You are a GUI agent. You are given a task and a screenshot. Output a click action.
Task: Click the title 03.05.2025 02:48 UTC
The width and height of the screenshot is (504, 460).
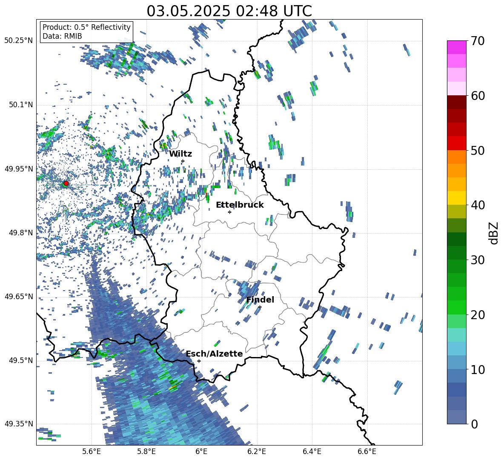[229, 11]
